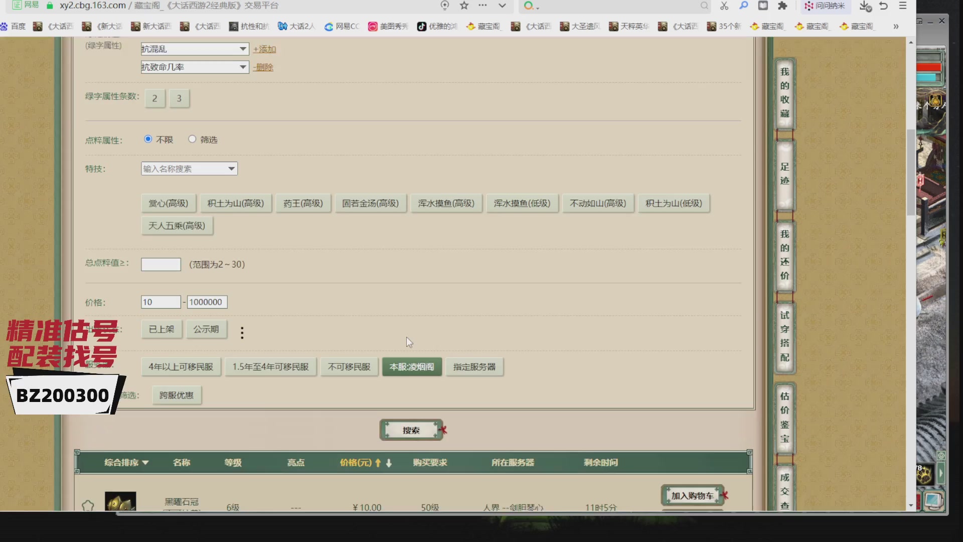
Task: Click the bookmark star icon in address bar
Action: 464,6
